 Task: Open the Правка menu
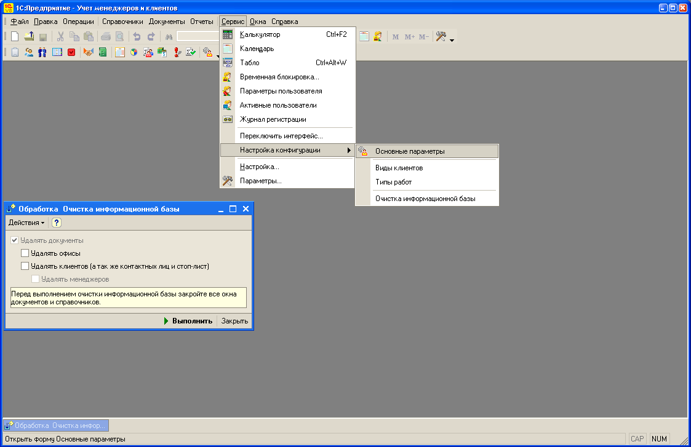46,22
